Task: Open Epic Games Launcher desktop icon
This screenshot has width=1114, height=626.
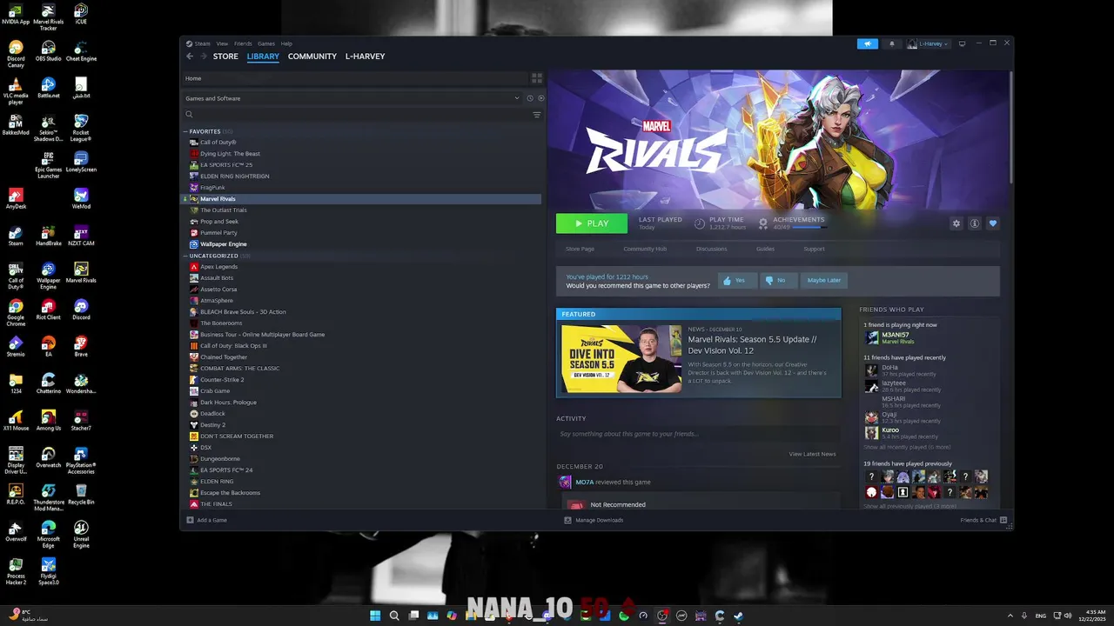Action: [x=48, y=164]
